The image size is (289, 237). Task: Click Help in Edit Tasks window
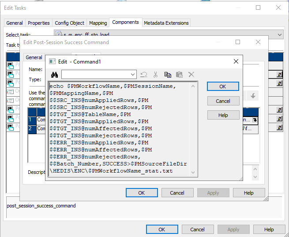coord(269,229)
